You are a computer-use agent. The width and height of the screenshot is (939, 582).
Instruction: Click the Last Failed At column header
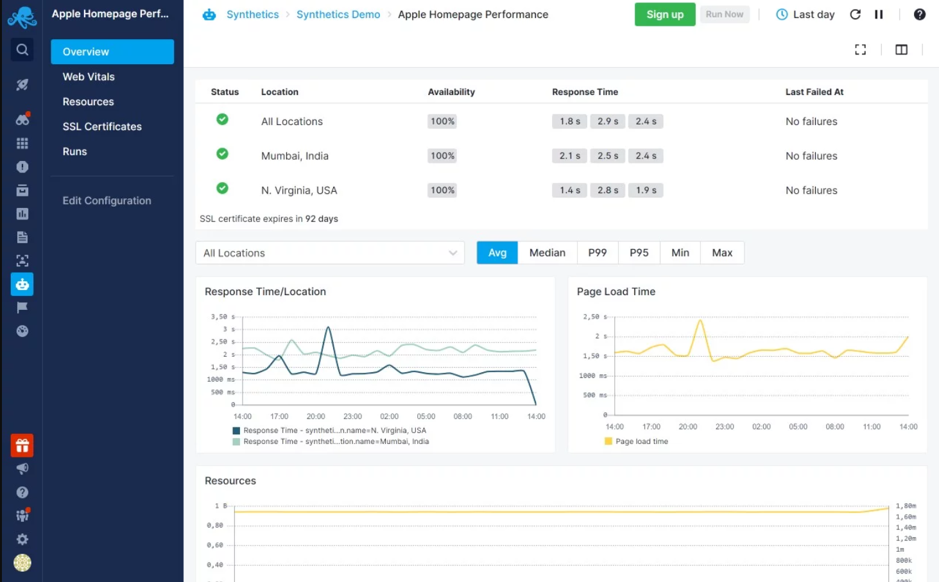[814, 92]
